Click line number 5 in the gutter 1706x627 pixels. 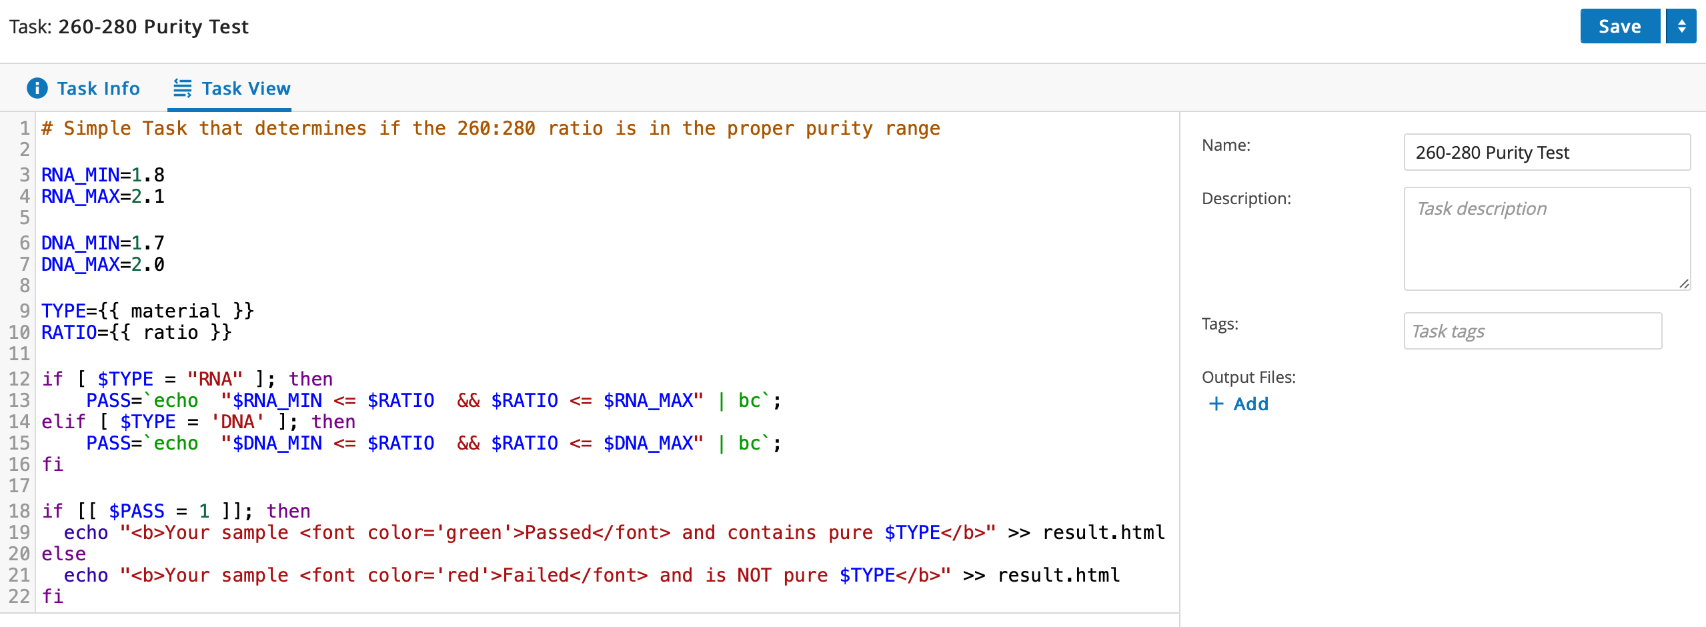point(25,217)
